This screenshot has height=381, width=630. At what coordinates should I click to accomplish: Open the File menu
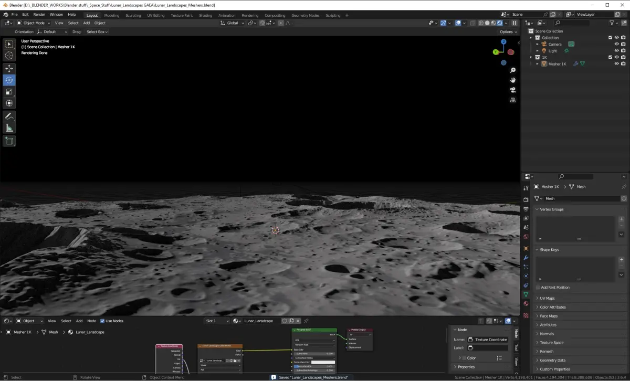pos(14,15)
